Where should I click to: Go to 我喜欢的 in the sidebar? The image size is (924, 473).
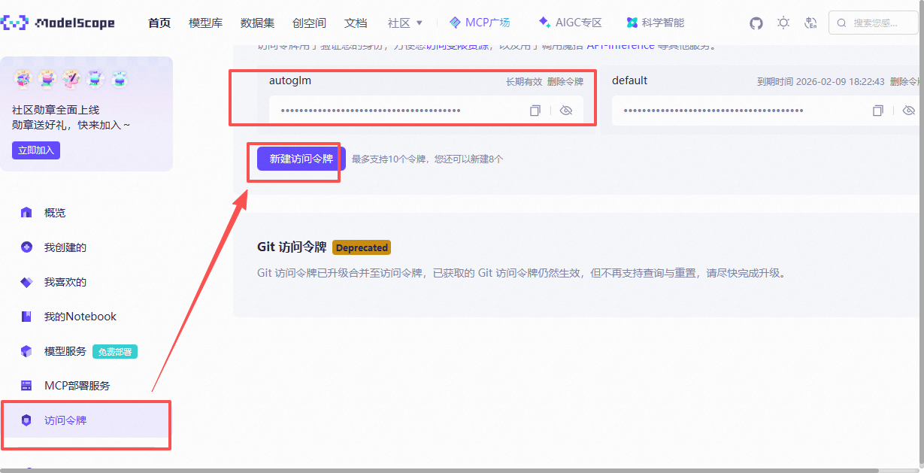(65, 282)
